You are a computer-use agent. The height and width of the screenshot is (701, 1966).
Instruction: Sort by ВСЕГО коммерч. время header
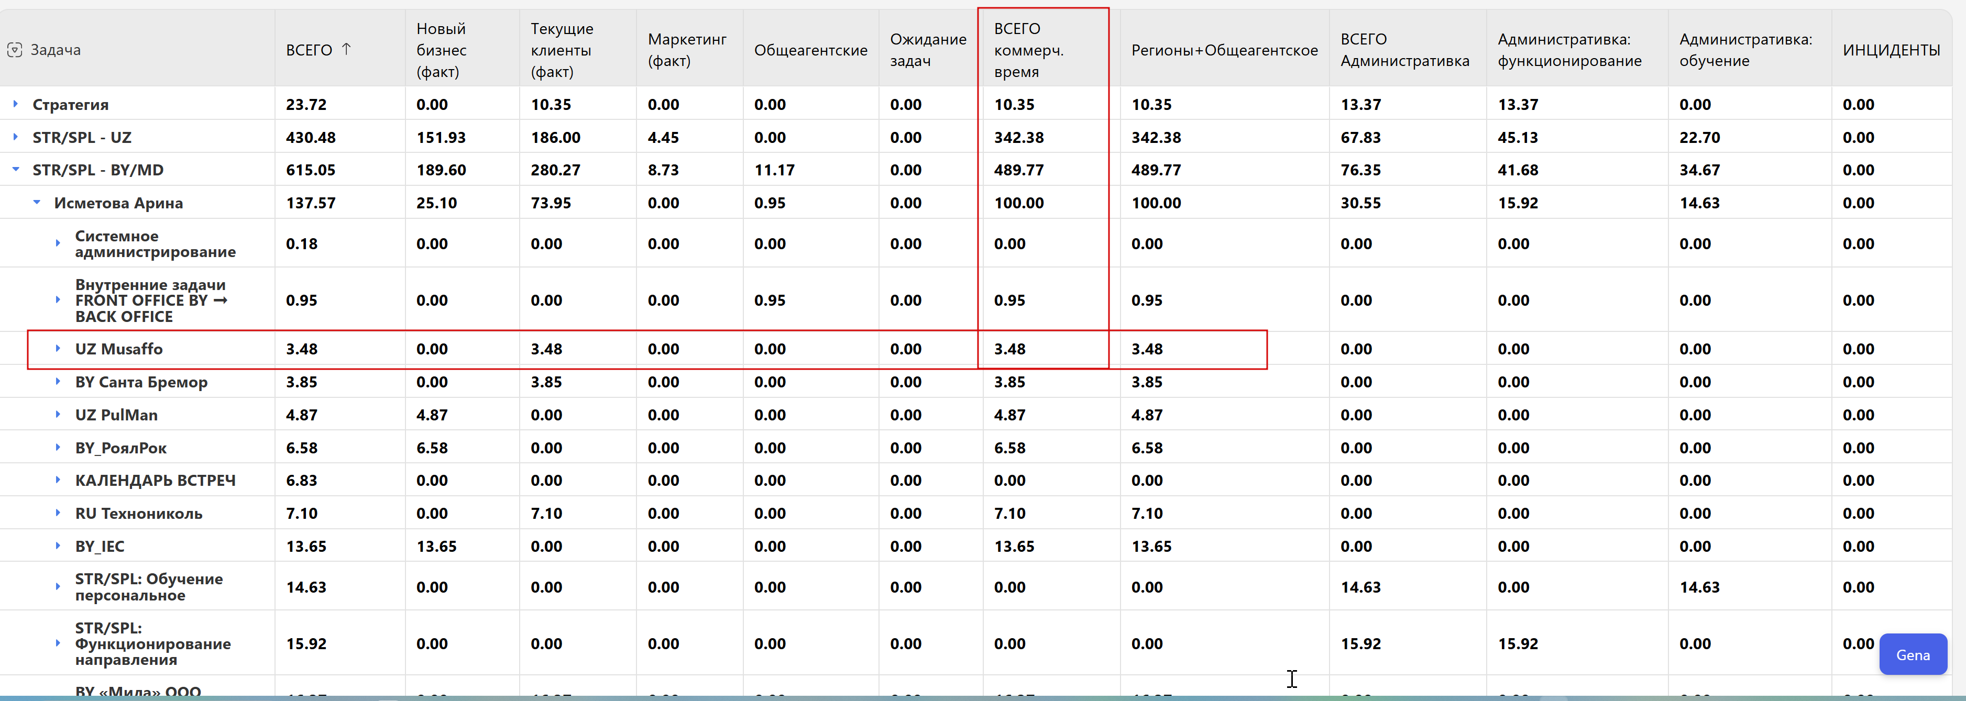[x=1028, y=50]
